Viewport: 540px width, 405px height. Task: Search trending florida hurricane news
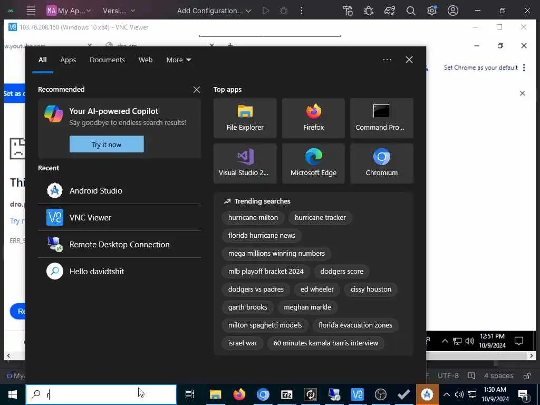click(262, 236)
